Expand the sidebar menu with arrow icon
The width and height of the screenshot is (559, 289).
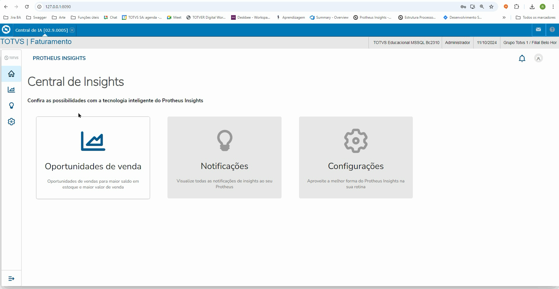click(x=11, y=279)
